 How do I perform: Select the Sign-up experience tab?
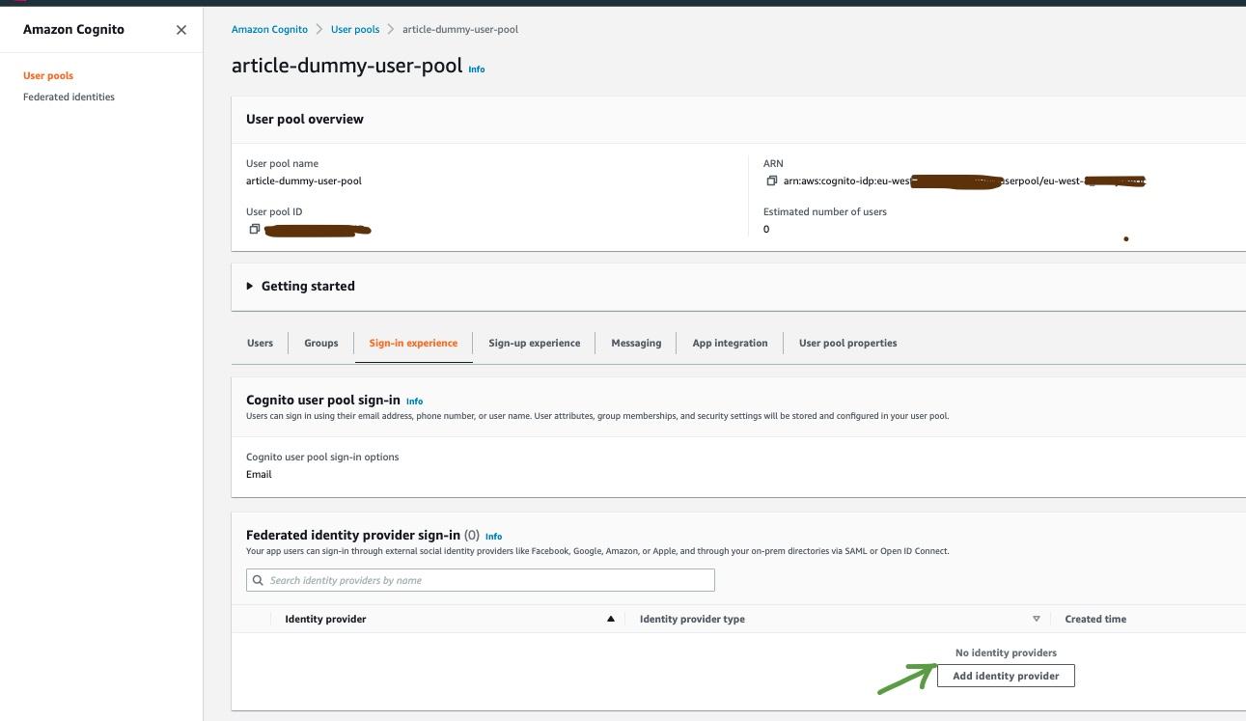click(535, 343)
